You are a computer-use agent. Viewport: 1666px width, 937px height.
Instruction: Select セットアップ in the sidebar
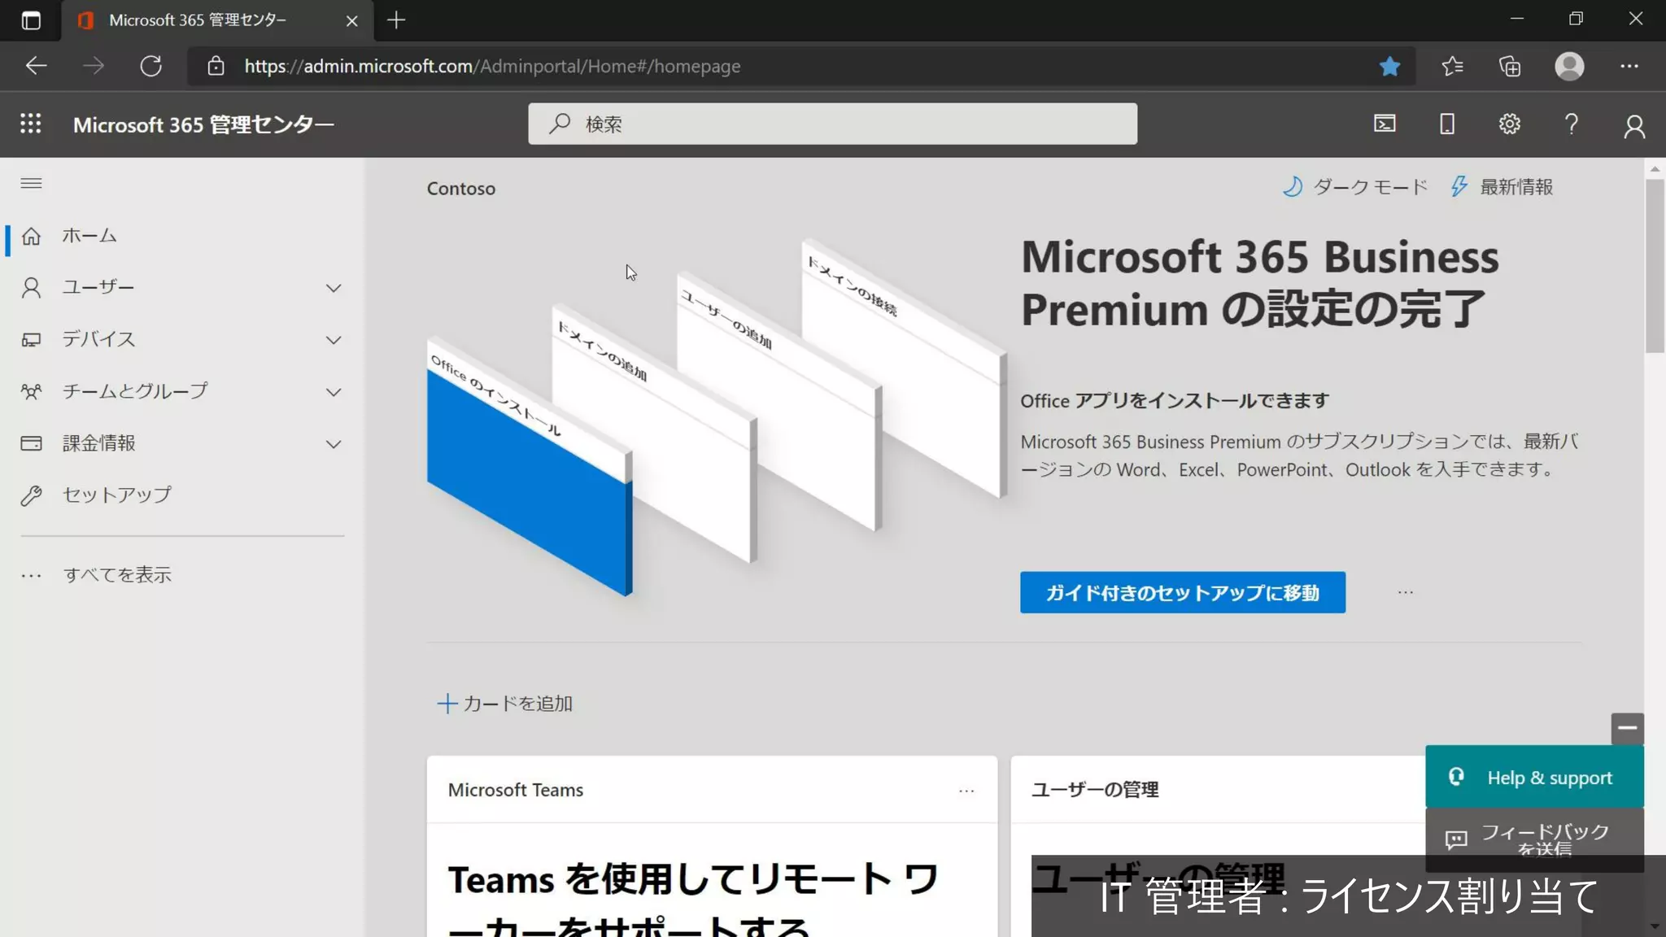[x=117, y=495]
